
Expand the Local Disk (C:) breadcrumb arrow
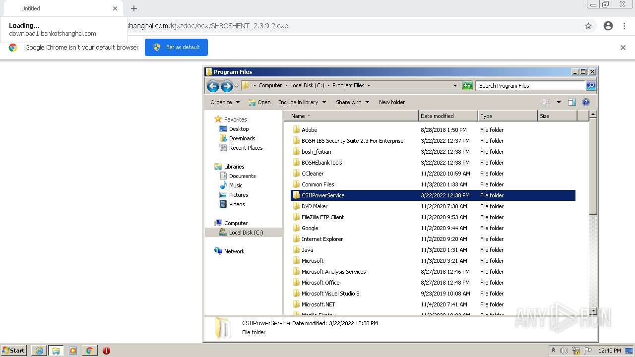(328, 85)
